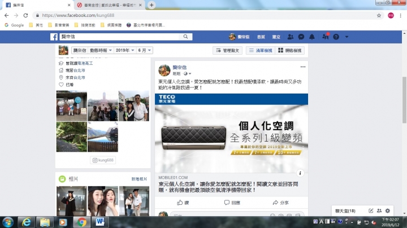This screenshot has width=407, height=228.
Task: Open chat box compose new message icon
Action: [371, 211]
